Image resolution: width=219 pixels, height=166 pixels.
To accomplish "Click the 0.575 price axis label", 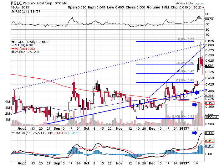I will 210,50.
